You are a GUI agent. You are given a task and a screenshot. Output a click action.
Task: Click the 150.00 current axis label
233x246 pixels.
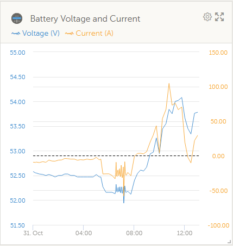218,53
